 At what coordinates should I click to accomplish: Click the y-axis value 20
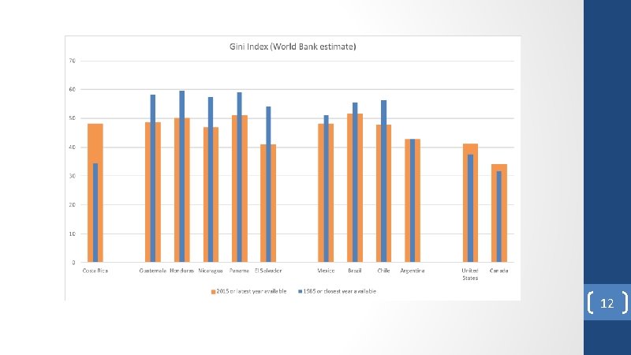click(x=72, y=205)
